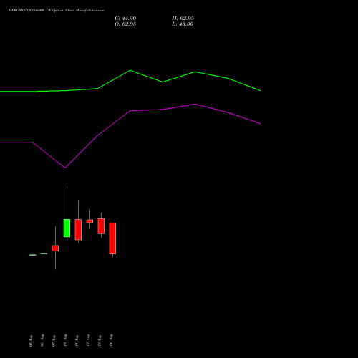The image size is (358, 358).
Task: Click the low value L: 43.00
Action: click(183, 24)
